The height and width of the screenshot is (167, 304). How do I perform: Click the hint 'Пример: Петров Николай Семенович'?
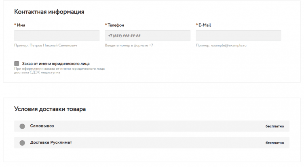coord(45,46)
